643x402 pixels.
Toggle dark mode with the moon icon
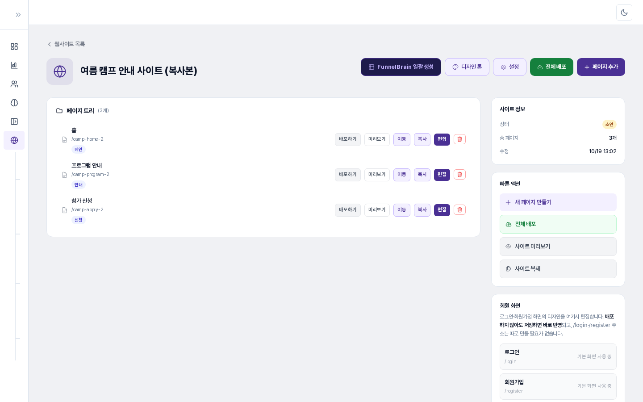(x=624, y=13)
